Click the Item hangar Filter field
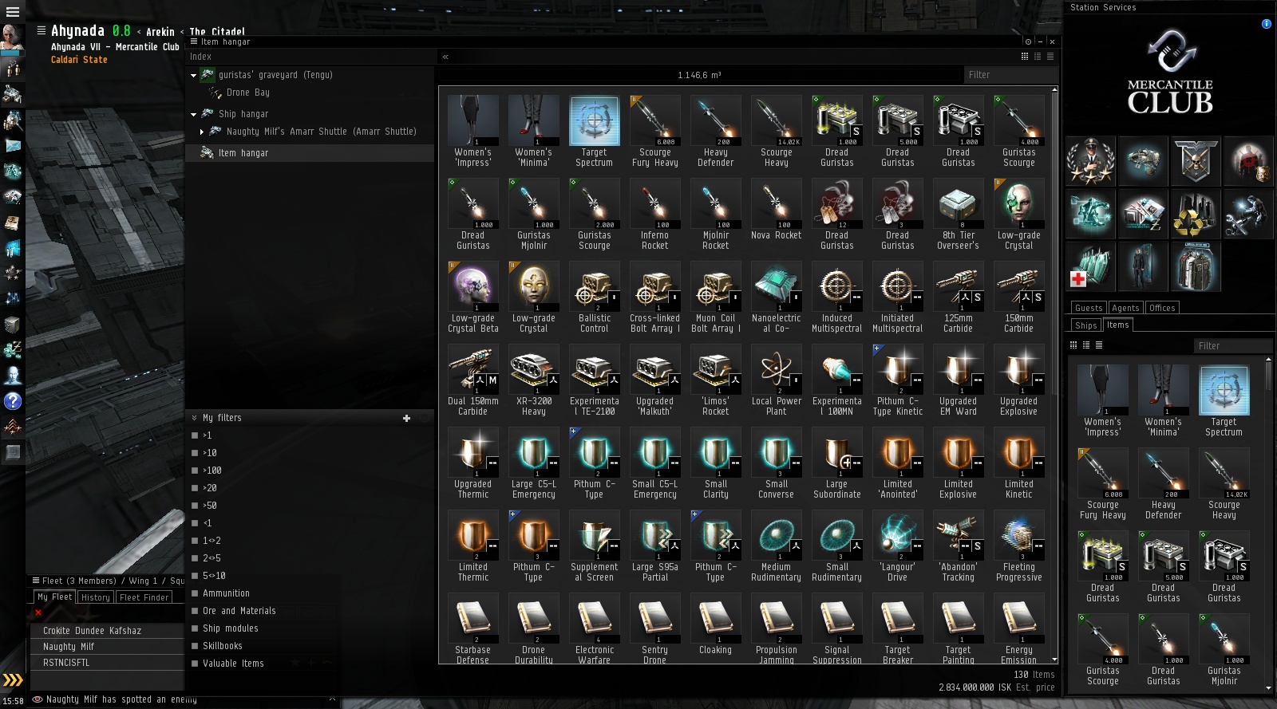The height and width of the screenshot is (709, 1277). coord(1010,75)
